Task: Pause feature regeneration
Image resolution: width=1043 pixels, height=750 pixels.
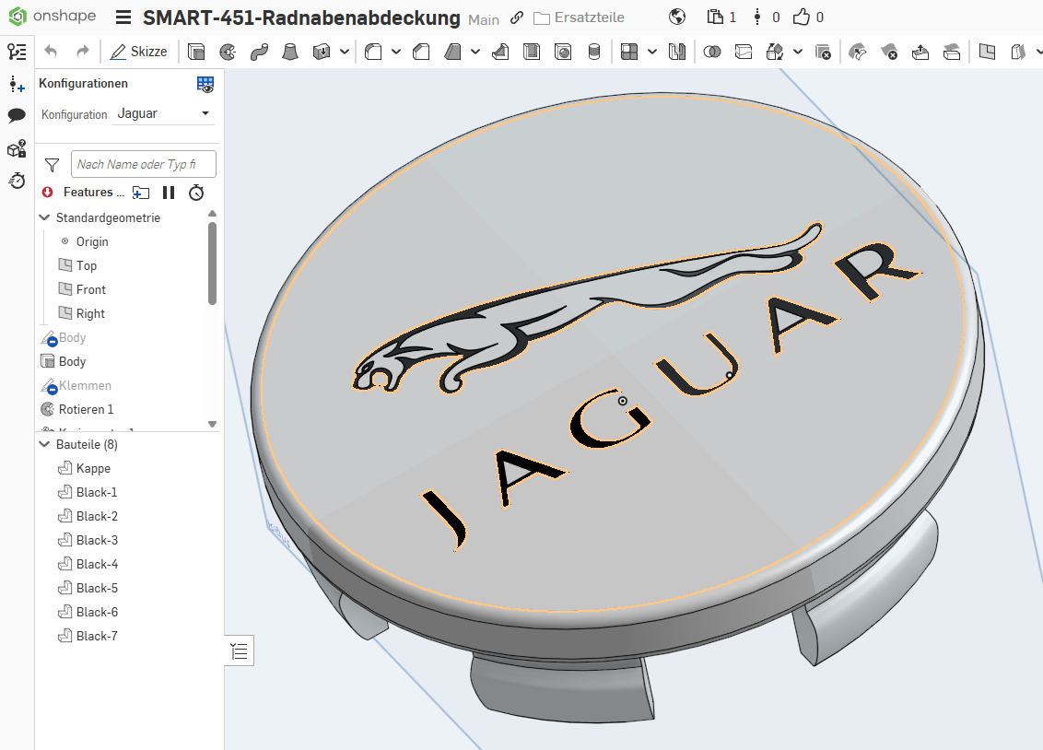Action: (169, 193)
